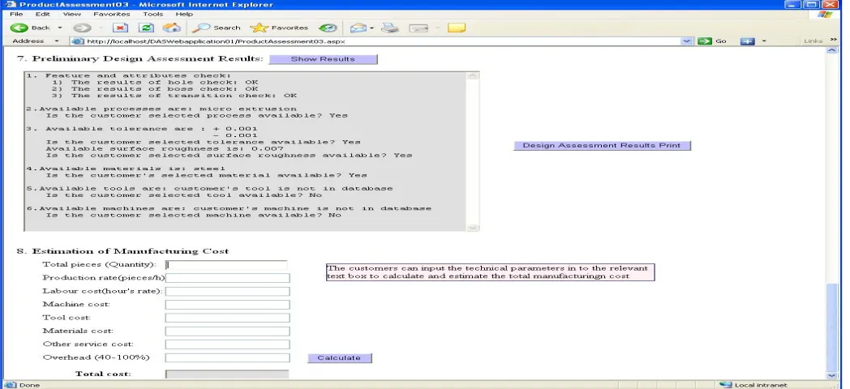Click the results textbox scroll up arrow
The height and width of the screenshot is (389, 850).
[x=472, y=76]
